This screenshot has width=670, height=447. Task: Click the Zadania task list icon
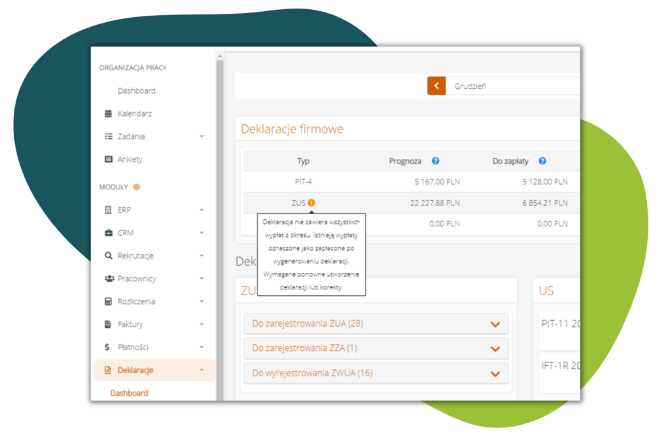point(109,137)
